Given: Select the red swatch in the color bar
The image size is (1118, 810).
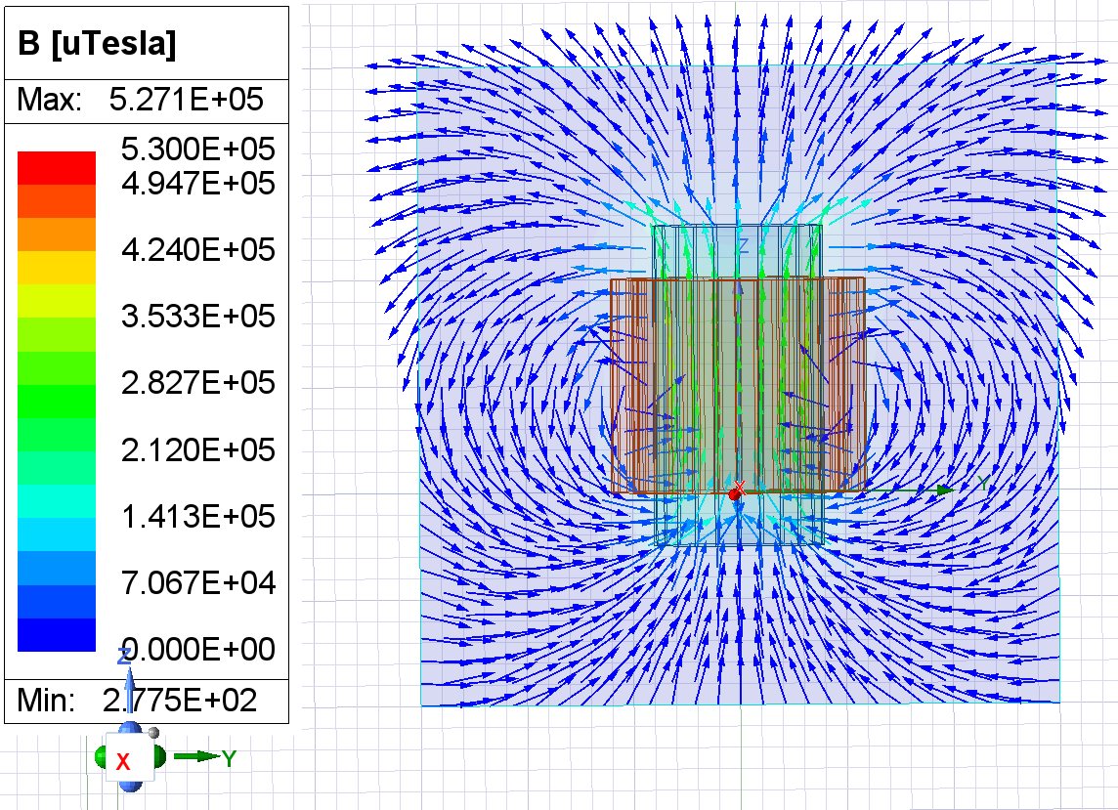Looking at the screenshot, I should coord(57,168).
